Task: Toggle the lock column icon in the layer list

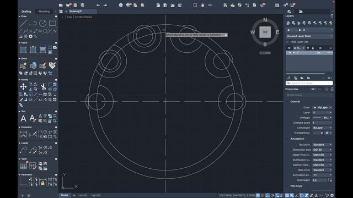Action: (x=313, y=48)
